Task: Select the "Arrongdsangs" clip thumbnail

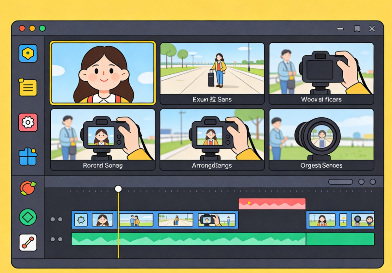Action: (x=212, y=139)
